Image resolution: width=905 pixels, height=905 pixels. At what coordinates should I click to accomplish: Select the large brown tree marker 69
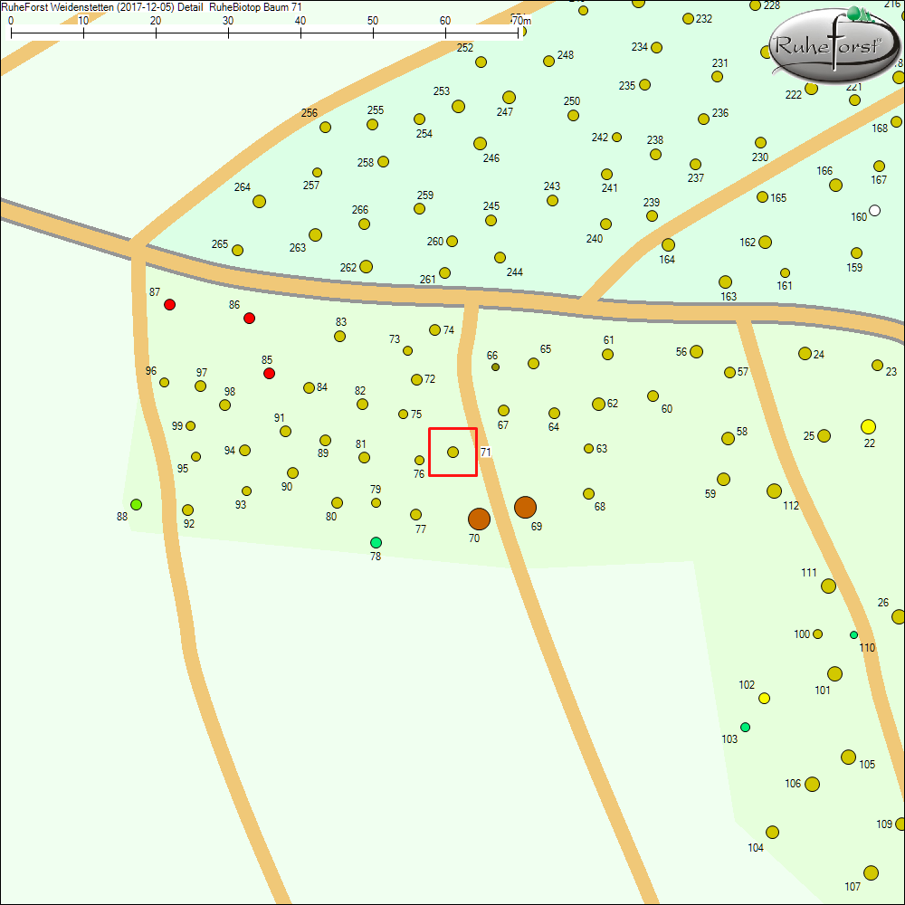[x=525, y=507]
